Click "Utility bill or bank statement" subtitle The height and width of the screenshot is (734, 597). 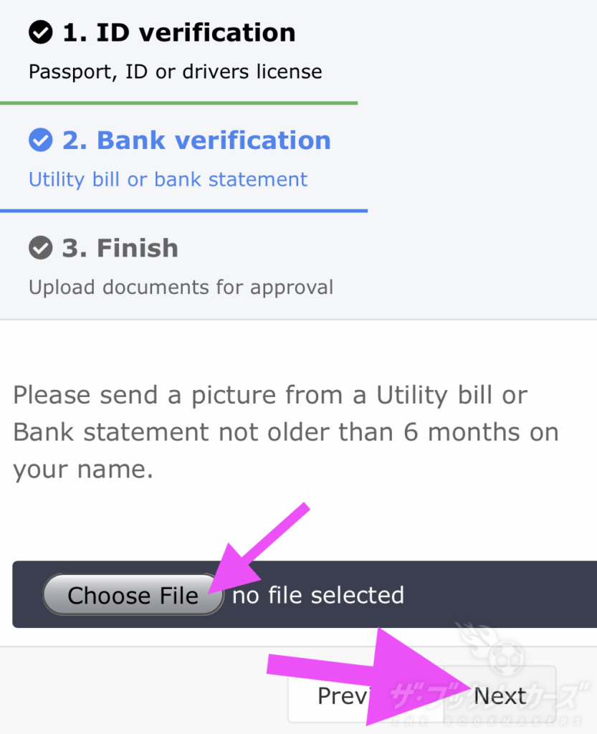(168, 179)
